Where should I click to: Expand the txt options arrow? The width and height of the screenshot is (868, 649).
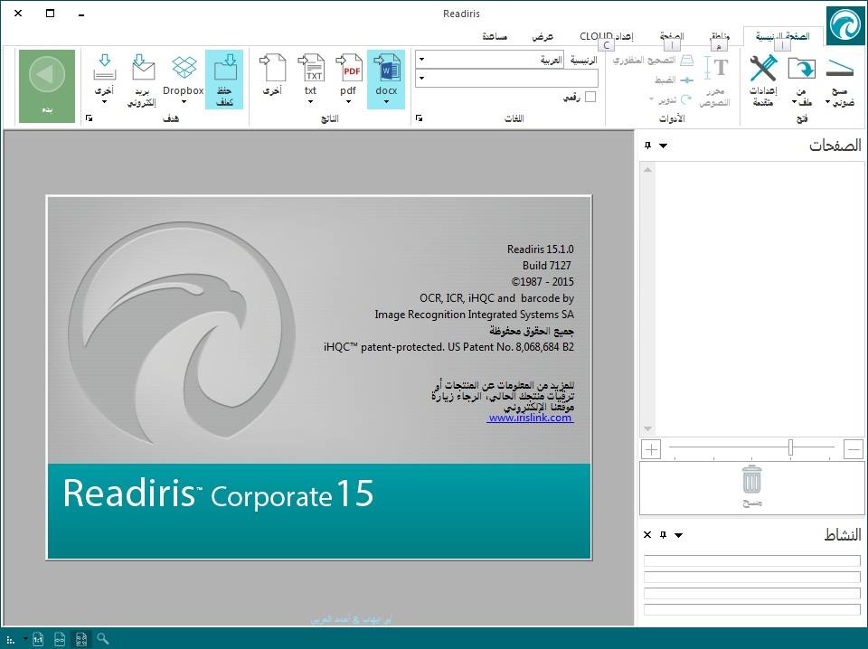coord(310,102)
